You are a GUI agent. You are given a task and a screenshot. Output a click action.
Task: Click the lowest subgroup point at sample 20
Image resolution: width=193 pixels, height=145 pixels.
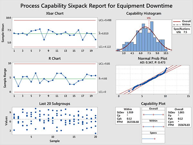[96, 133]
